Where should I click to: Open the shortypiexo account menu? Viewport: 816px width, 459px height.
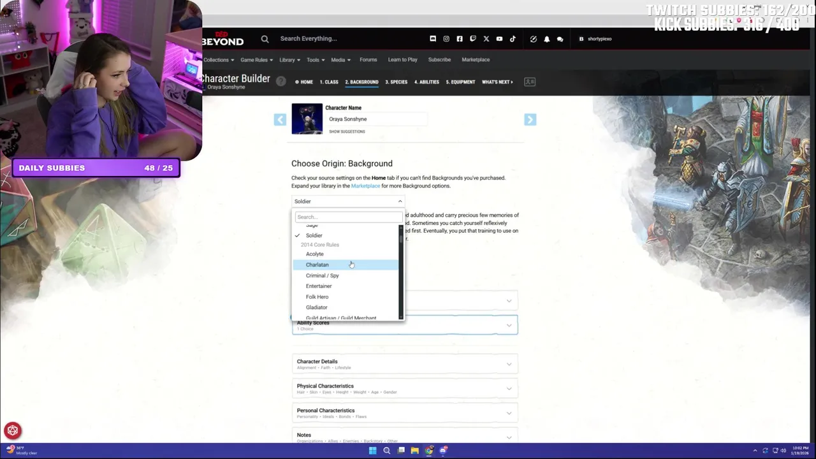[x=595, y=39]
